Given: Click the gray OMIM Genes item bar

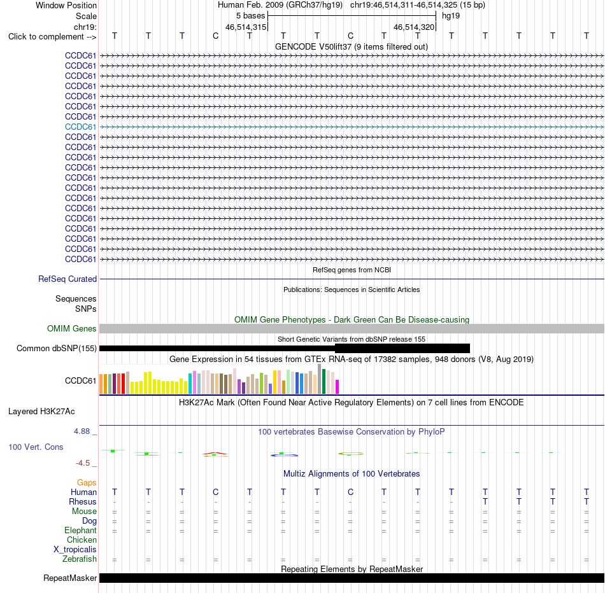Looking at the screenshot, I should point(352,328).
